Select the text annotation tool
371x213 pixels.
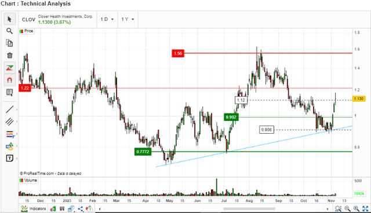click(9, 158)
